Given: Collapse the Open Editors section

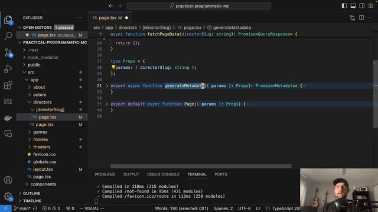Looking at the screenshot, I should point(19,28).
